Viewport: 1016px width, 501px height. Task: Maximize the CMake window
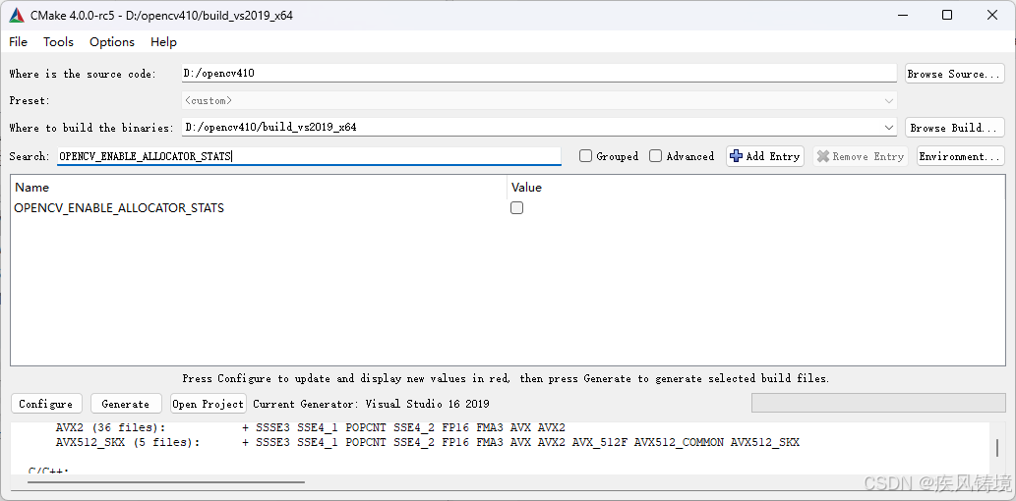click(x=947, y=15)
